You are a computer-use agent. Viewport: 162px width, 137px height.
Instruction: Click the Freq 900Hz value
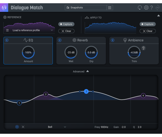coord(104,127)
